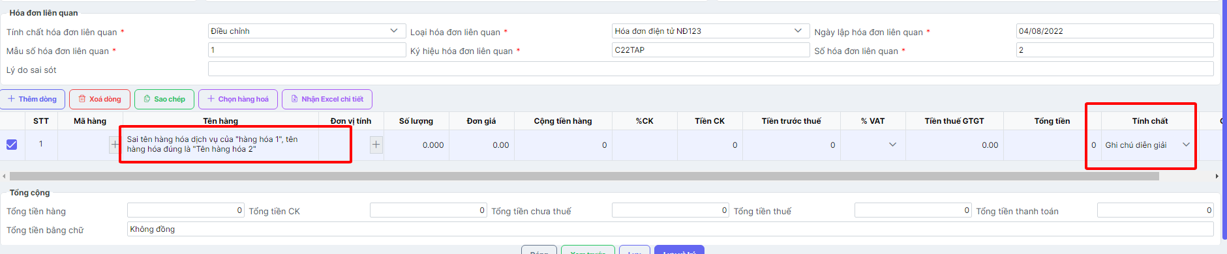Viewport: 1227px width, 254px height.
Task: Click the %CK cell in row 1
Action: pos(644,145)
